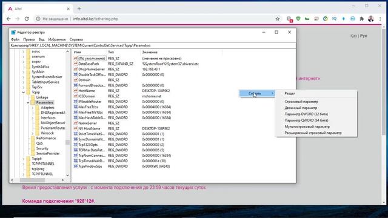
Task: Select the DataBasePath value icon
Action: (76, 64)
